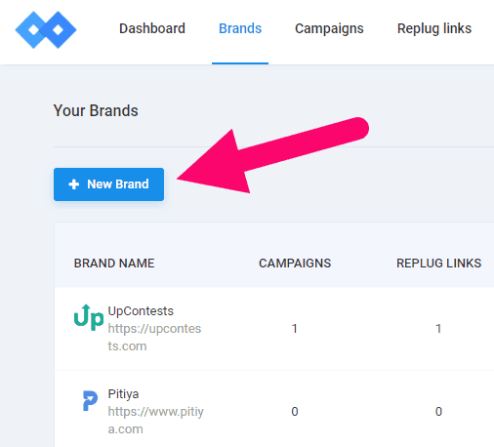
Task: Click the CAMPAIGNS column header
Action: coord(295,264)
